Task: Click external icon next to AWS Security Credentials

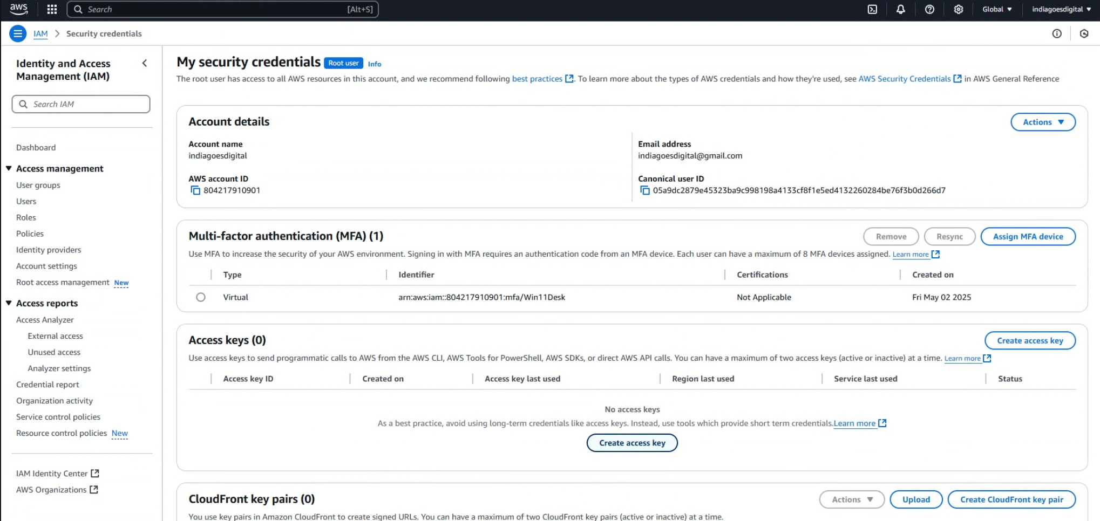Action: click(958, 79)
